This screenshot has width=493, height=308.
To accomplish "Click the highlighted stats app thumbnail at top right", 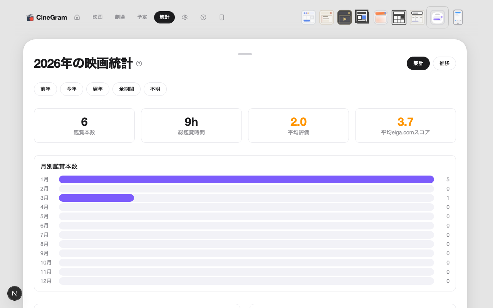I will point(438,17).
